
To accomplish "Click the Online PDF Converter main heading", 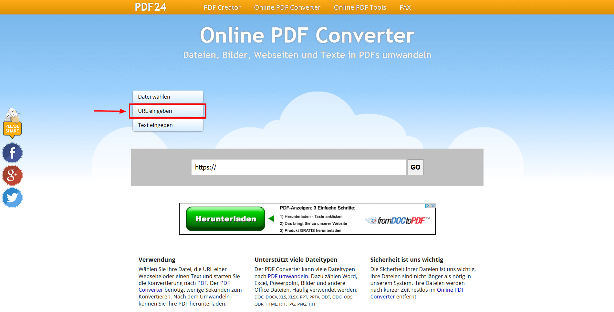I will point(307,35).
